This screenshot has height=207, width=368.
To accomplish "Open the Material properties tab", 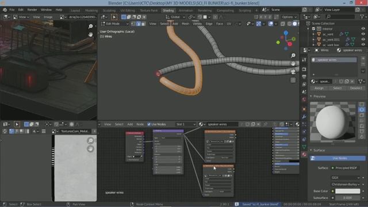I will [304, 154].
